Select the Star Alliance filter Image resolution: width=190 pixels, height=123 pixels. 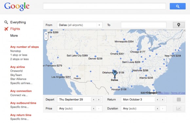point(18,79)
